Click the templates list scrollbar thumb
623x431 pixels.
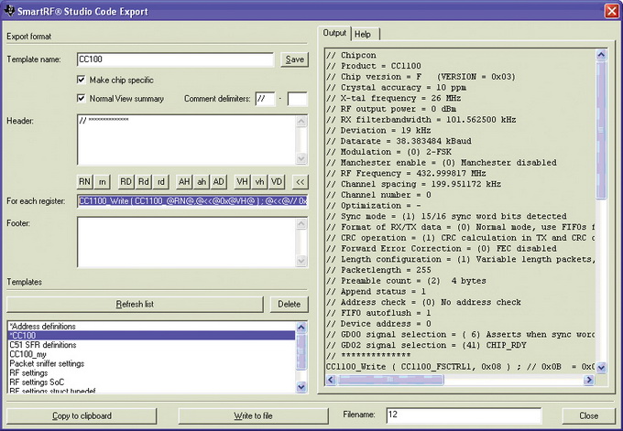coord(301,350)
